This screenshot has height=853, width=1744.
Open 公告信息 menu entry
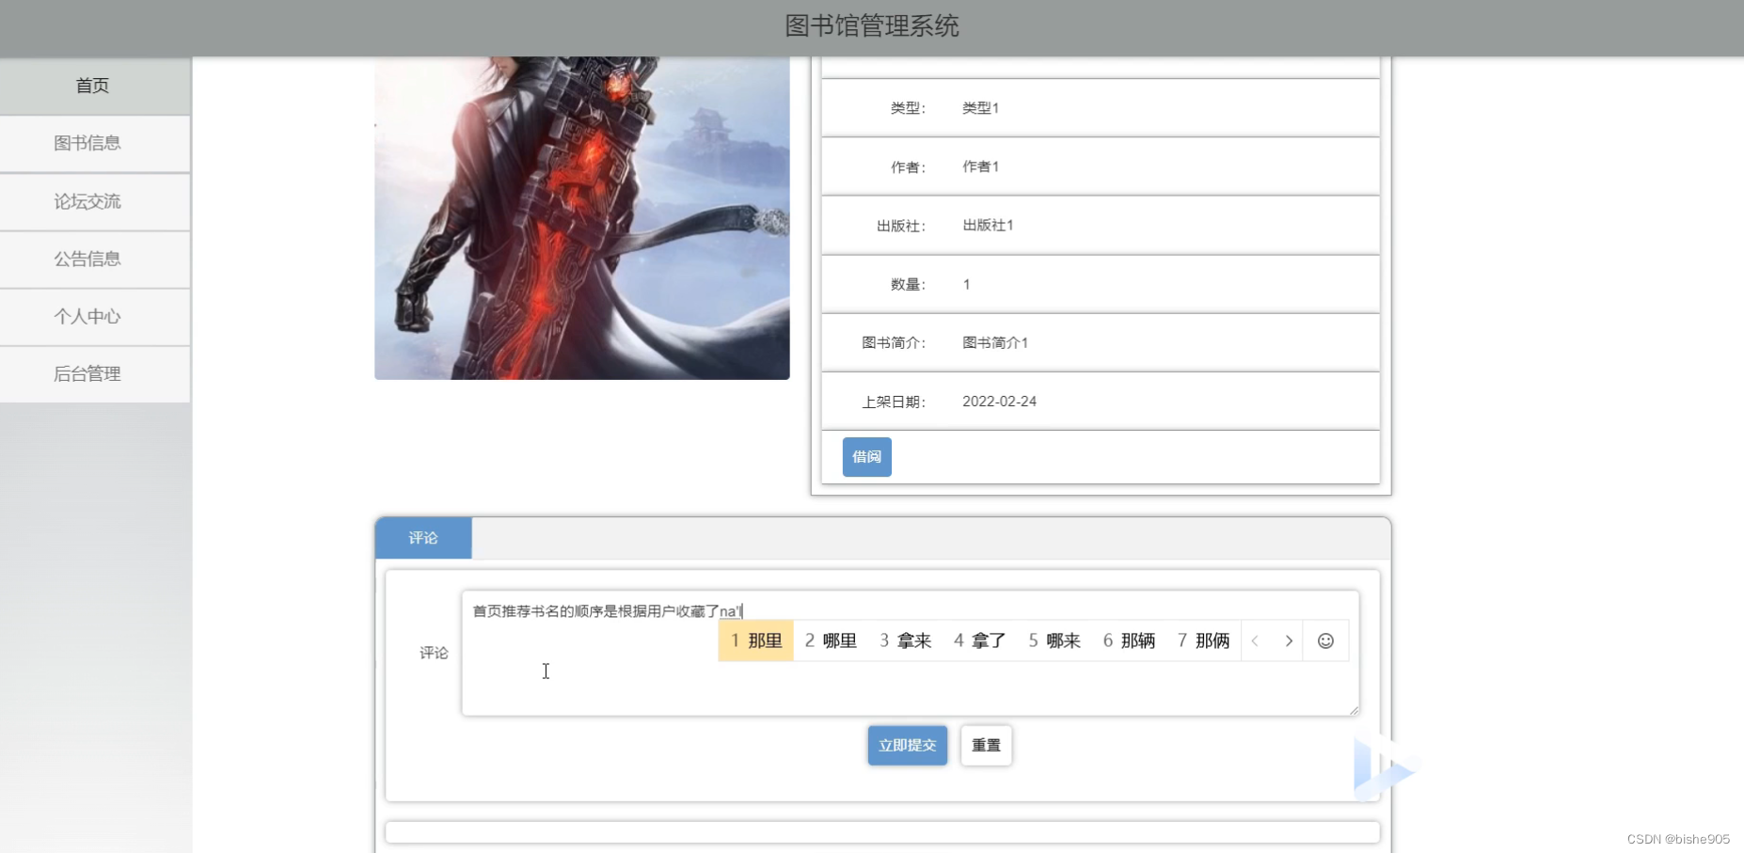[94, 259]
